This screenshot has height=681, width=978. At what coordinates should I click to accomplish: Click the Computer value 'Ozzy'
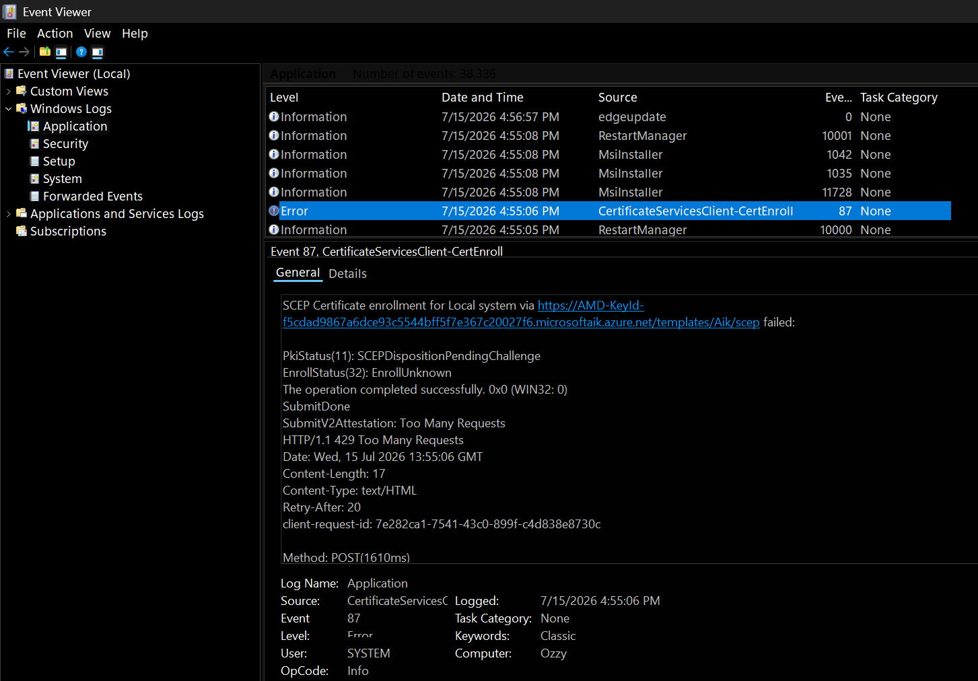point(553,653)
